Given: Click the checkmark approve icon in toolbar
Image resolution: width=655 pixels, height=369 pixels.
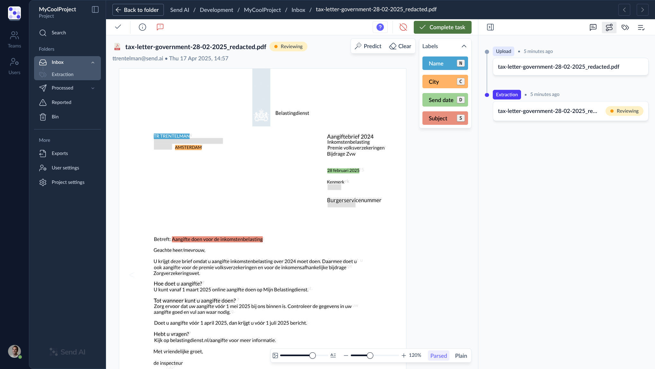Looking at the screenshot, I should tap(118, 27).
